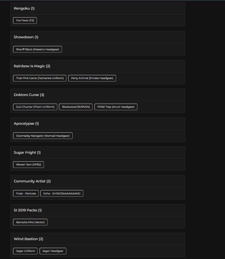Pick the Jager Headgear tag

[x=53, y=251]
